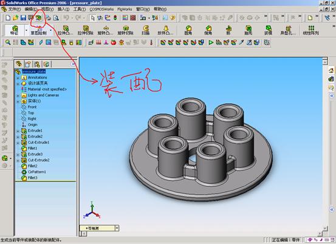Switch to the ConfigurationManager tab

point(37,64)
